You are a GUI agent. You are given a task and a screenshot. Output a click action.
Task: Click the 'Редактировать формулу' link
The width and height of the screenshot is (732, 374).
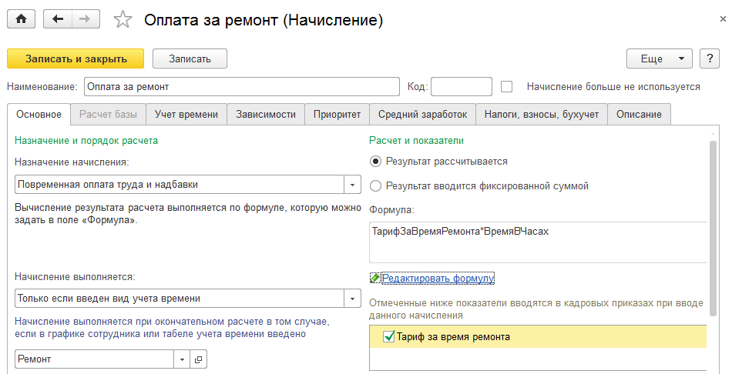tap(438, 278)
